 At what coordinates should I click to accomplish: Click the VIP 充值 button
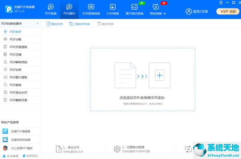pos(228,11)
